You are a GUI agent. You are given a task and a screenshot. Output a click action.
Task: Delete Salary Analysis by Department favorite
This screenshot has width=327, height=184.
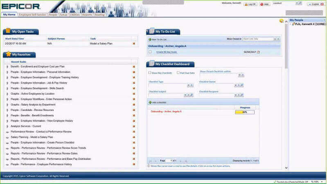click(x=134, y=104)
